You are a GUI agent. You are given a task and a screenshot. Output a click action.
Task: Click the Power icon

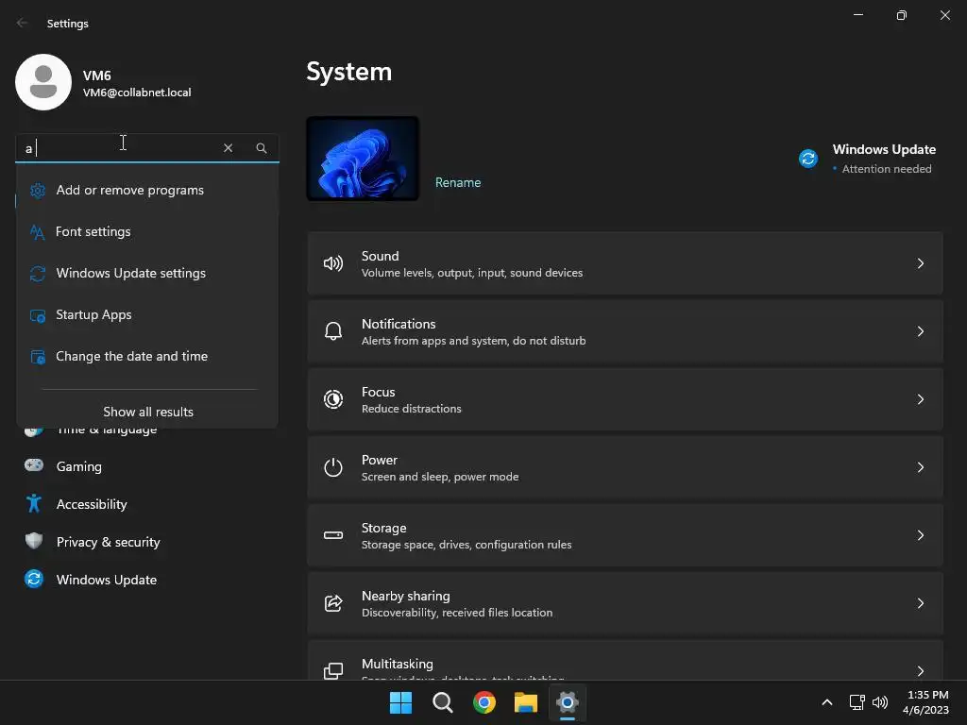(x=333, y=467)
